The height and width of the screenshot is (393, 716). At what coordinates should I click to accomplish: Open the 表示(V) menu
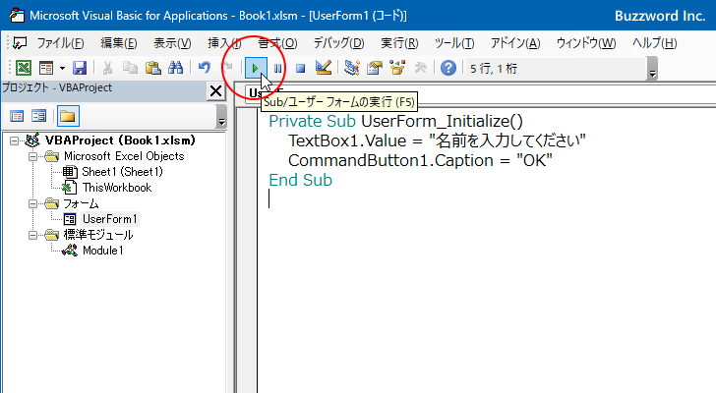[172, 43]
